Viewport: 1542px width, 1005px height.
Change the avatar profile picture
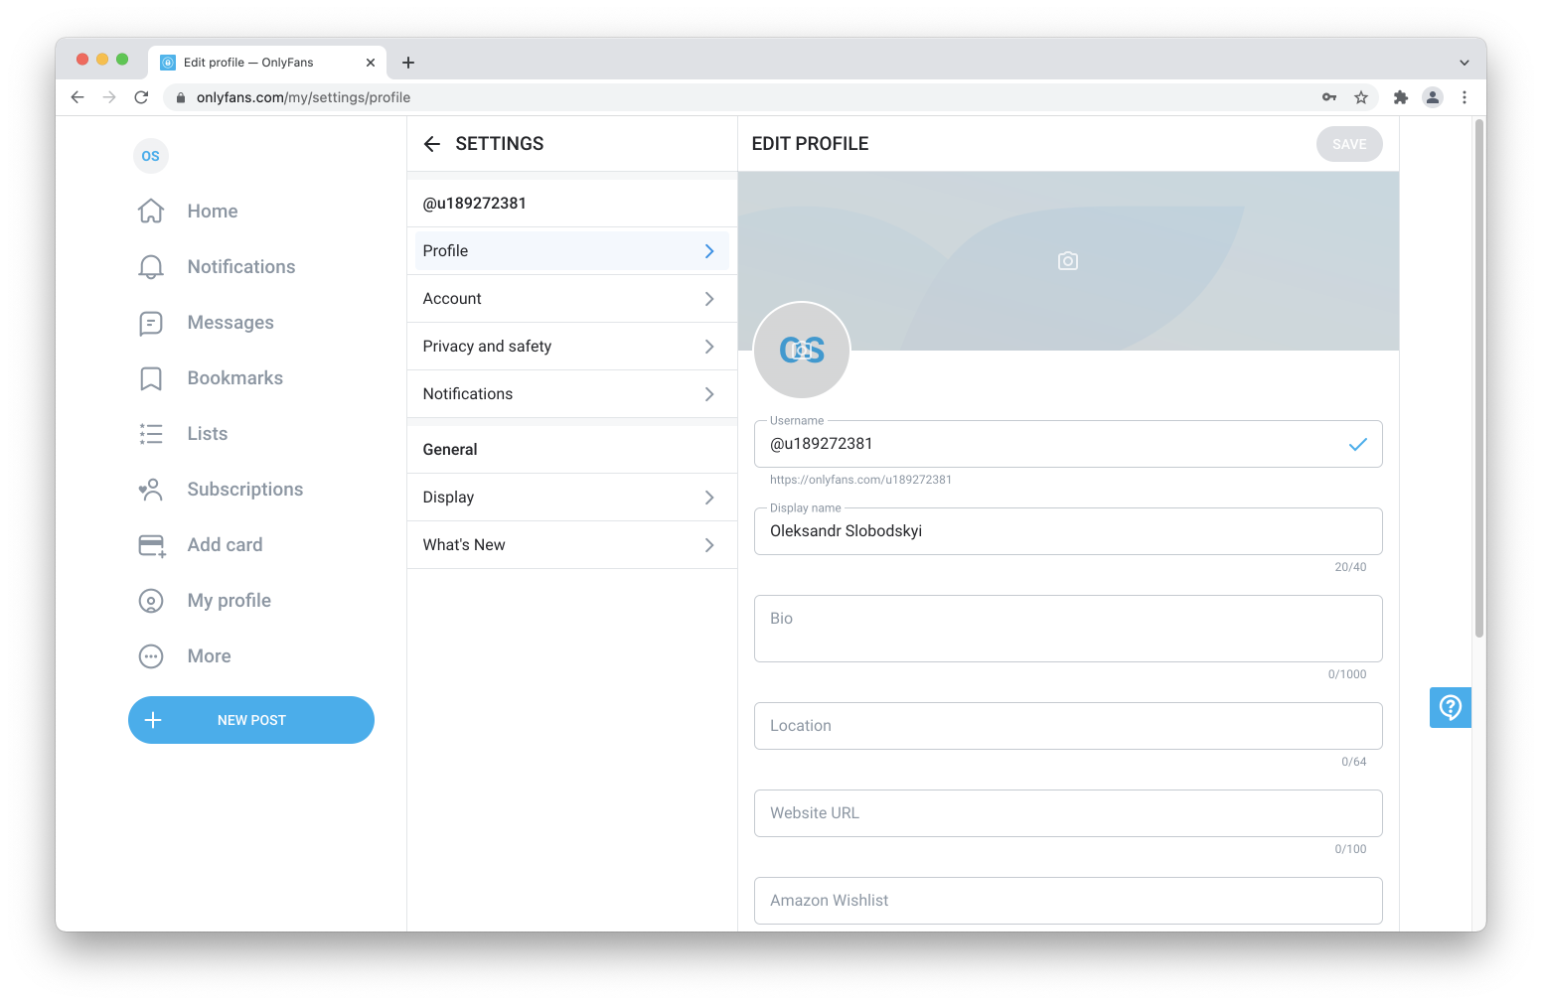802,351
